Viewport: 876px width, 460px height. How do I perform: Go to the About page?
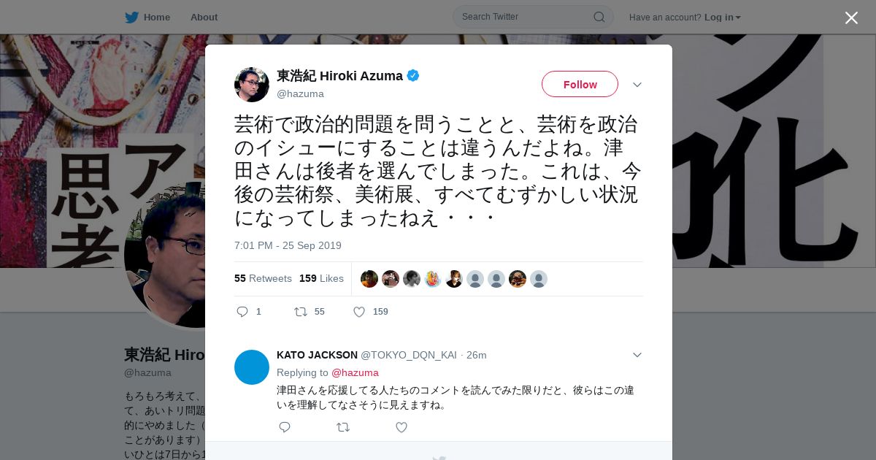point(204,17)
